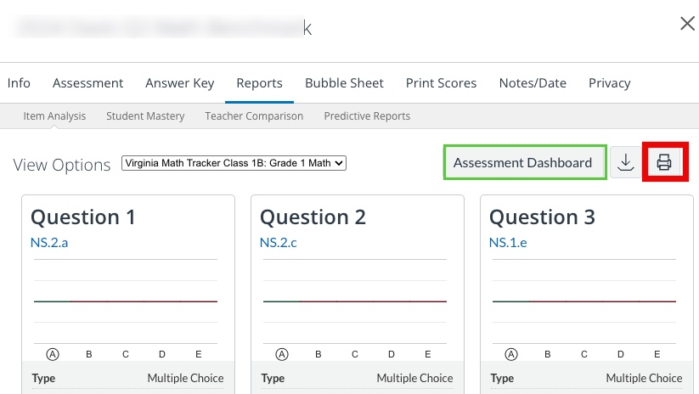Select the Reports tab

(x=259, y=83)
